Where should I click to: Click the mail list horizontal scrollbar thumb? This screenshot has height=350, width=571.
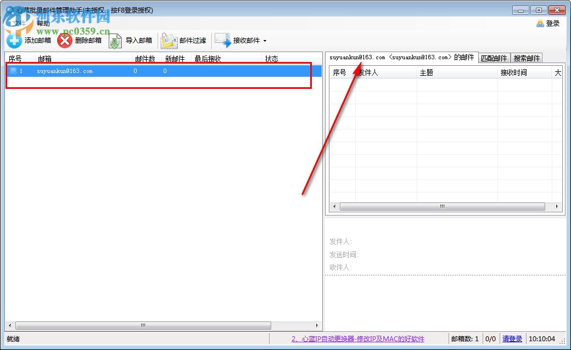click(443, 206)
